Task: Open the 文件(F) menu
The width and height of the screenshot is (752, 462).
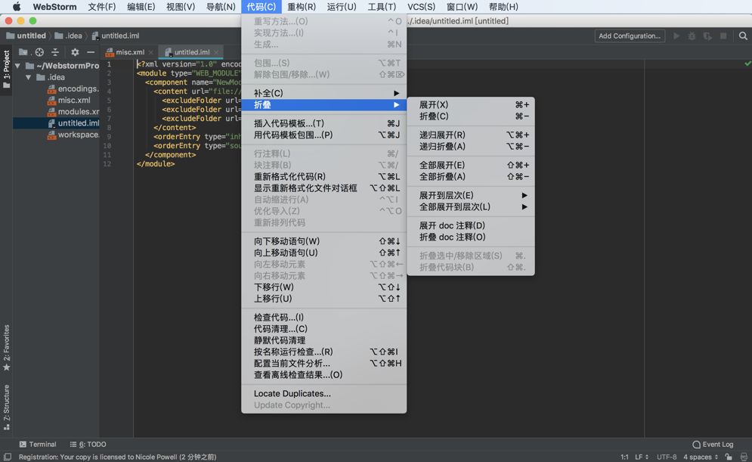Action: tap(102, 7)
